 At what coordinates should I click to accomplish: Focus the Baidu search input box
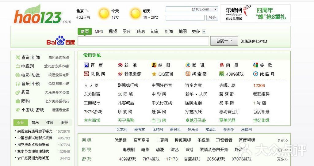click(144, 41)
